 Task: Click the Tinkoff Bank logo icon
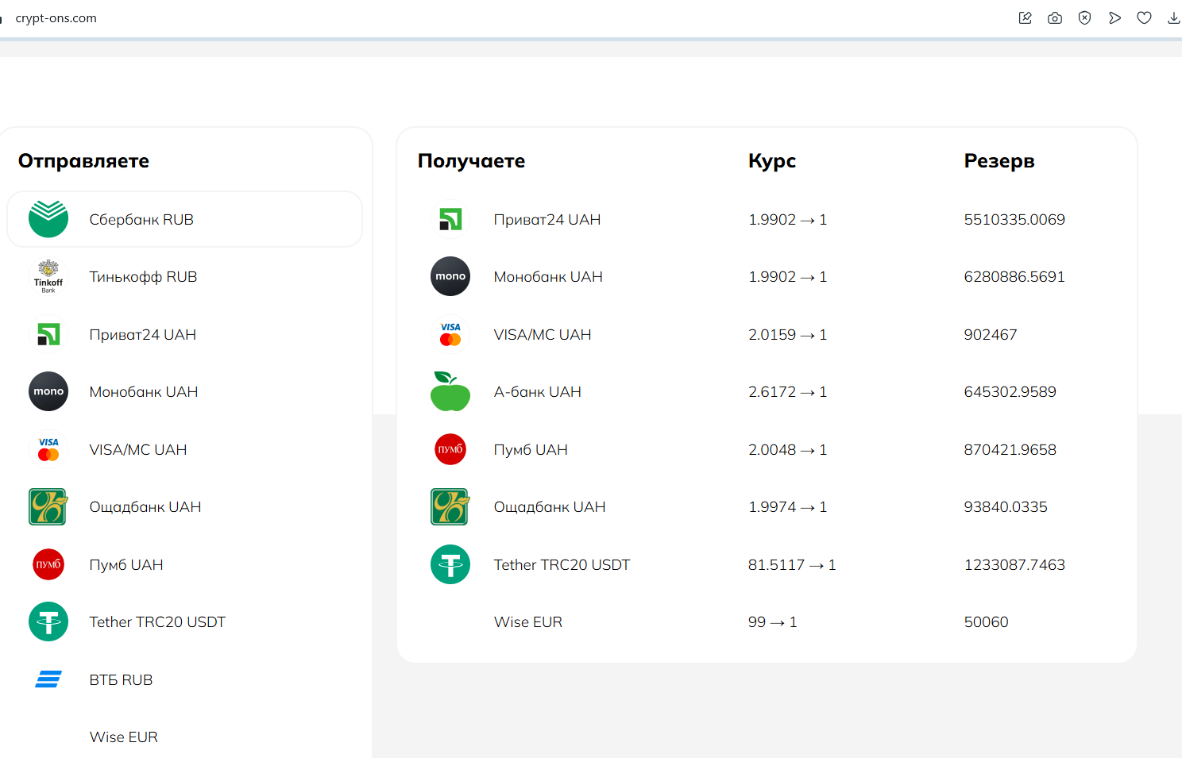tap(48, 277)
